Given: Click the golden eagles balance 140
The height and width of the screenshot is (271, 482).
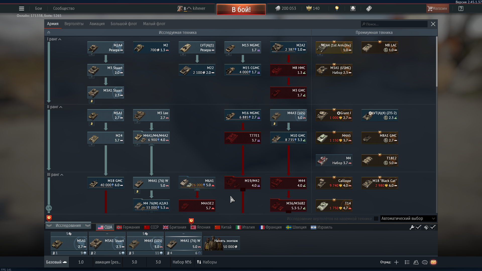Looking at the screenshot, I should 313,9.
